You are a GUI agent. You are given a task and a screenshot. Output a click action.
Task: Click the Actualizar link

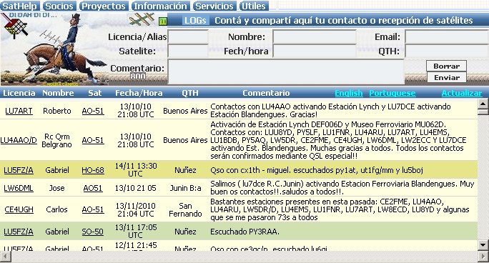tap(462, 93)
